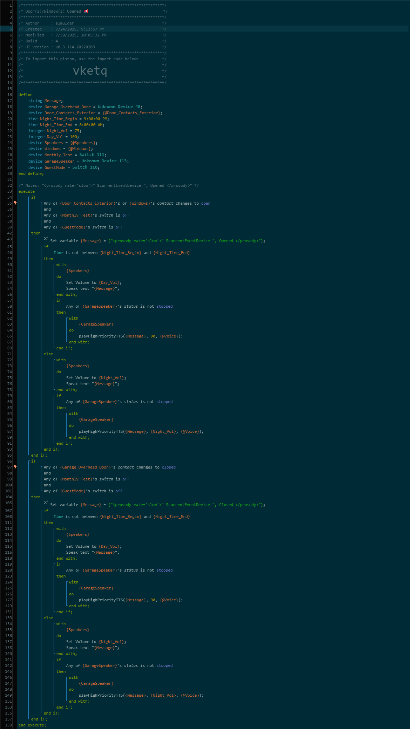Image resolution: width=413 pixels, height=731 pixels.
Task: Click the end execute statement
Action: point(32,725)
